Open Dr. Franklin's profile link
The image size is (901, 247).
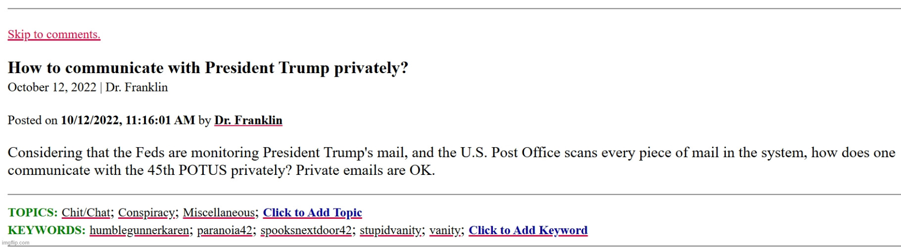tap(248, 121)
